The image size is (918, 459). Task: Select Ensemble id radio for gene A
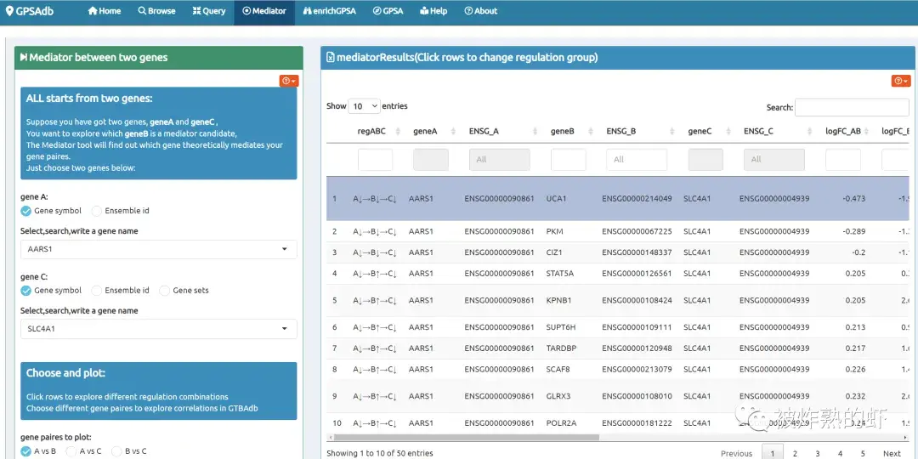click(x=97, y=211)
